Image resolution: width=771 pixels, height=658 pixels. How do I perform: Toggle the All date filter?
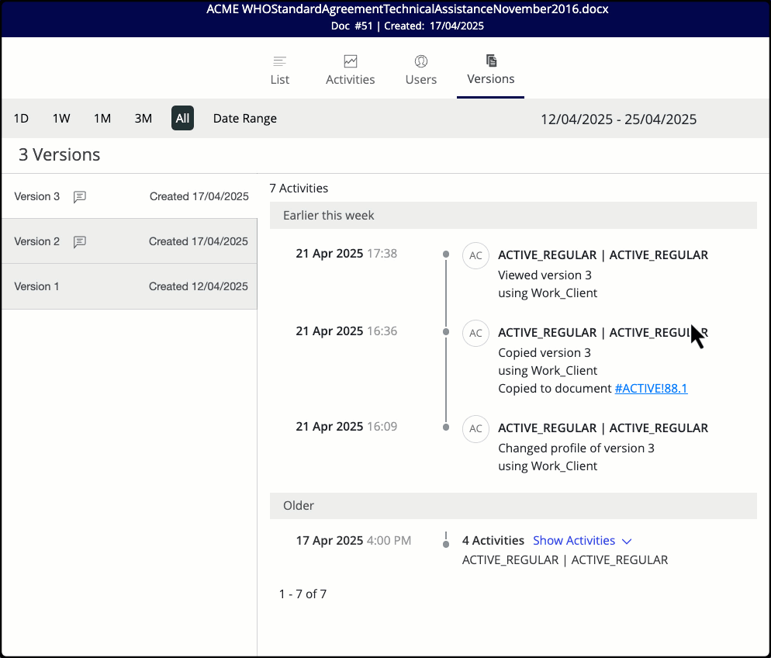tap(182, 118)
